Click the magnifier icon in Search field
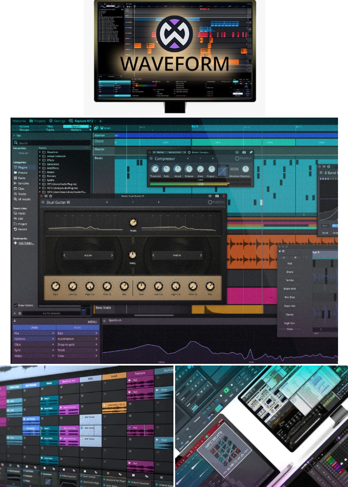 [x=16, y=143]
